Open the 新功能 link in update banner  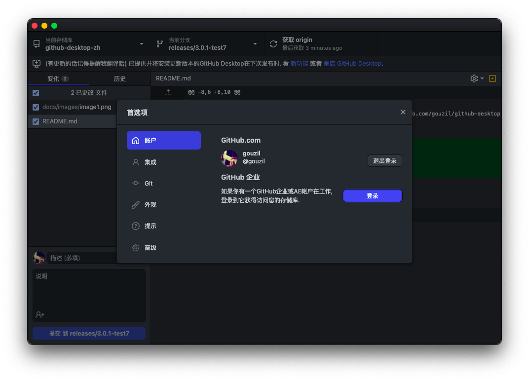pyautogui.click(x=299, y=64)
